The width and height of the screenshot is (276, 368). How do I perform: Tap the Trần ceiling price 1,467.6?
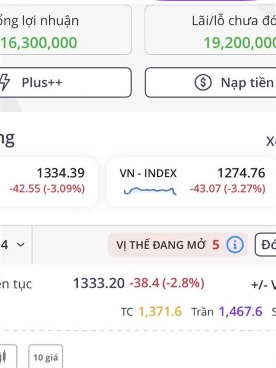click(241, 312)
